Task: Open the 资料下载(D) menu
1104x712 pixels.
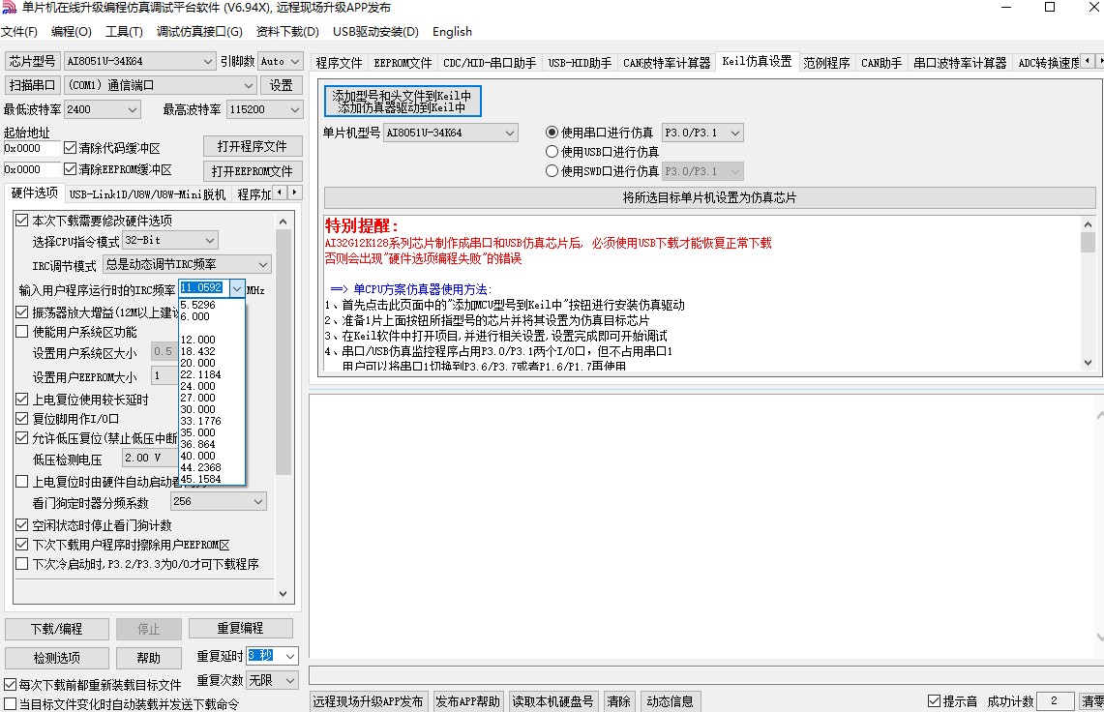Action: [x=287, y=32]
